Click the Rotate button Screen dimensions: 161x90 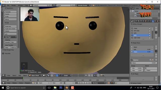coord(11,14)
